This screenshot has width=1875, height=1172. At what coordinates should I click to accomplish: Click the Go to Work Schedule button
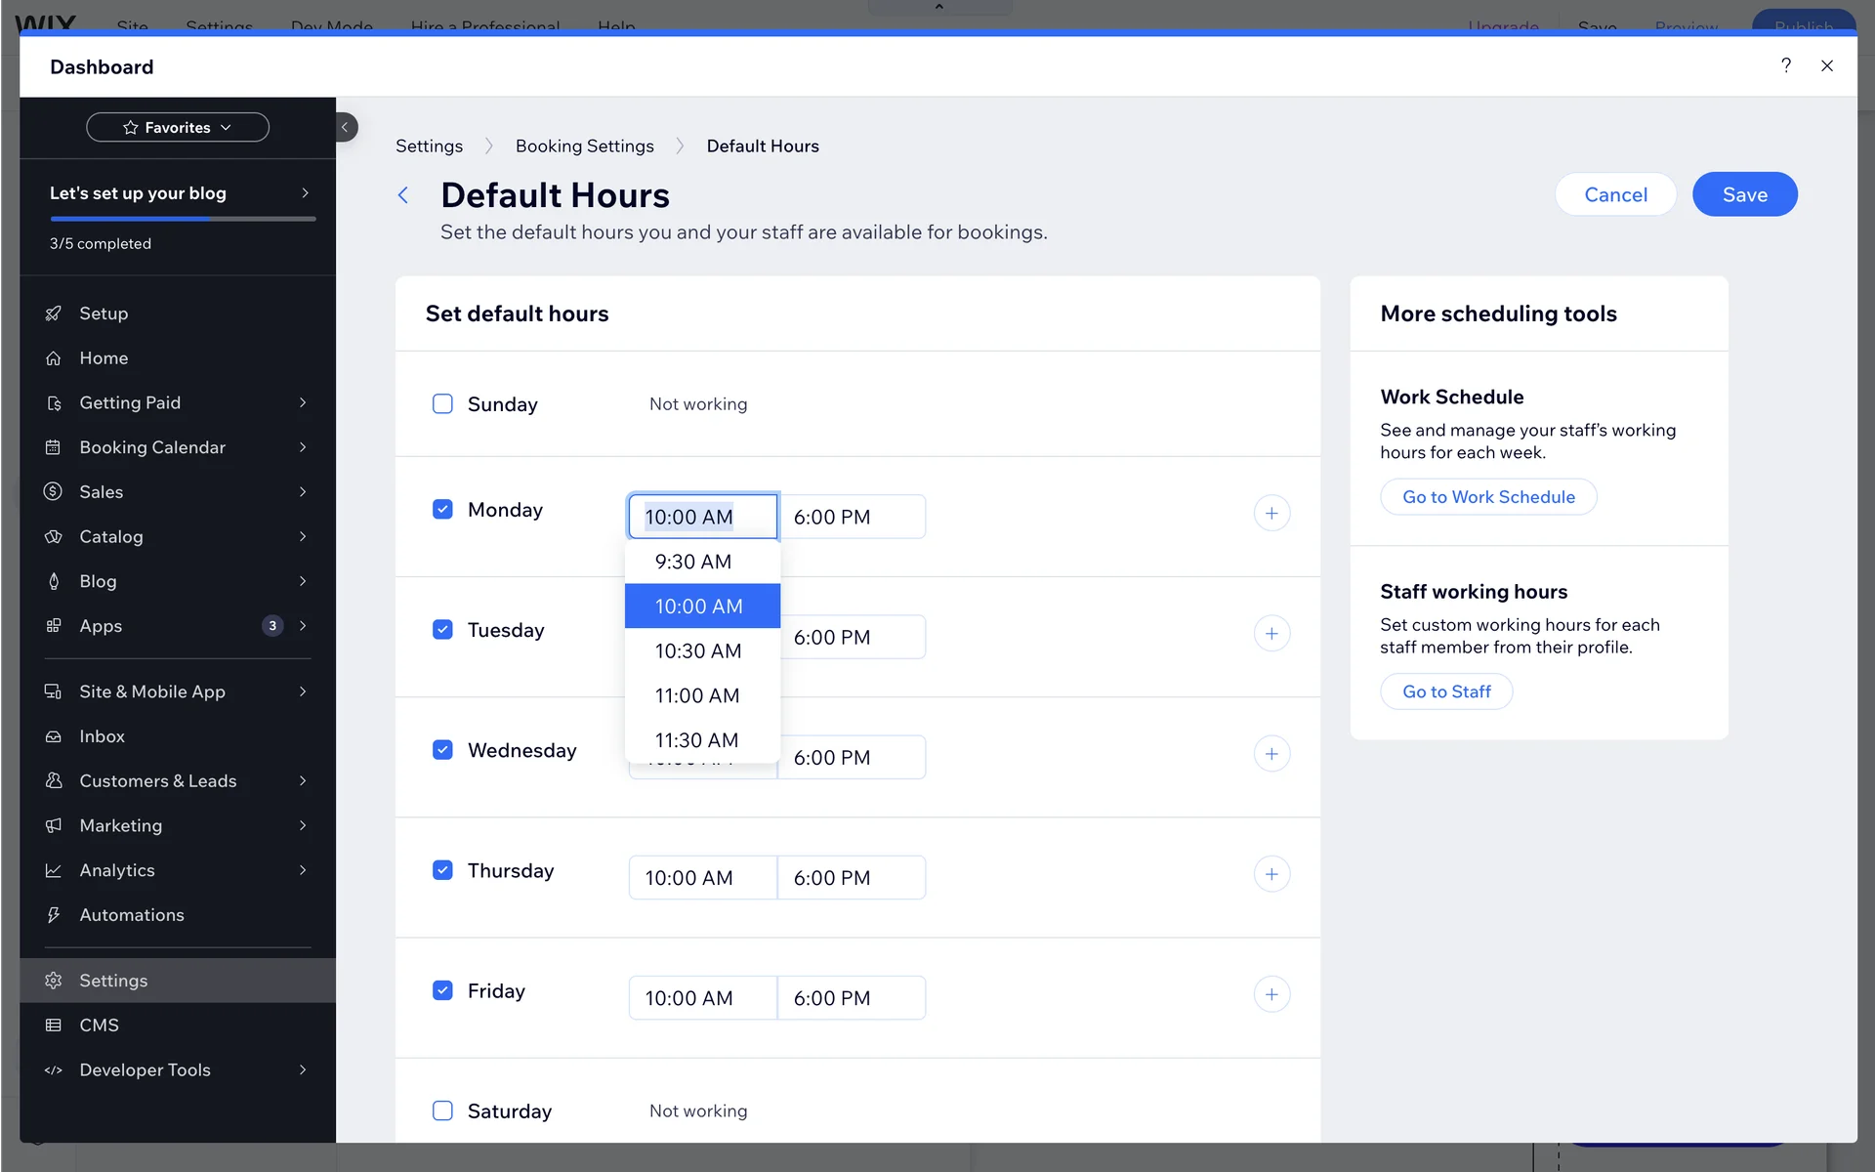pyautogui.click(x=1488, y=497)
